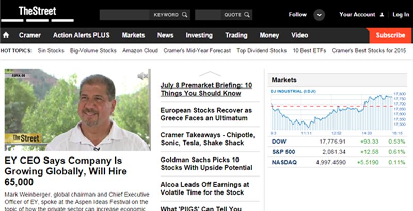Open the July 8 Premarket Briefing headline

[x=206, y=89]
